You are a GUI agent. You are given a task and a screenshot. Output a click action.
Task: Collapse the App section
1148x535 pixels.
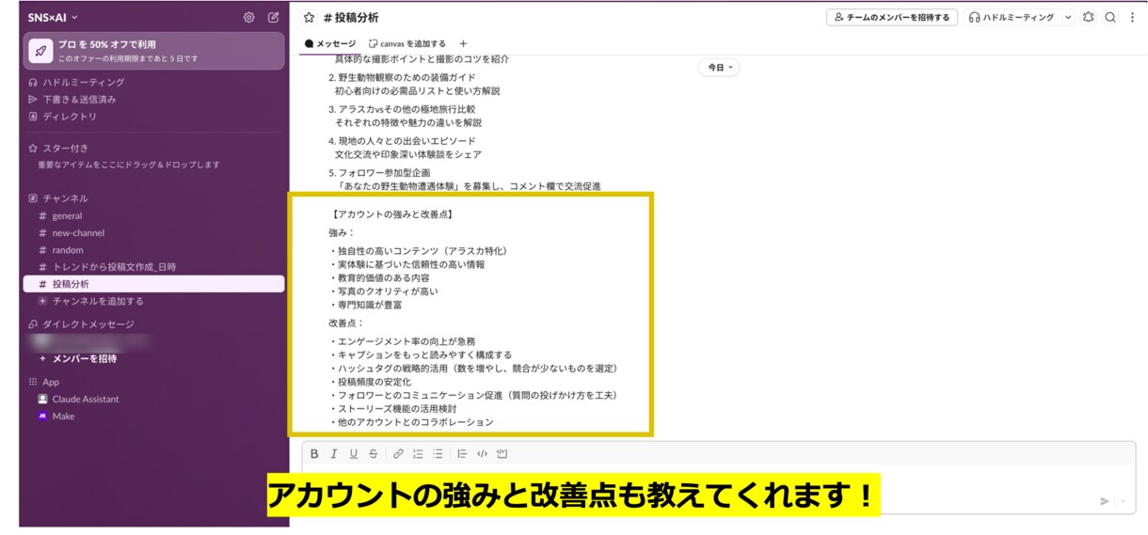[x=44, y=382]
